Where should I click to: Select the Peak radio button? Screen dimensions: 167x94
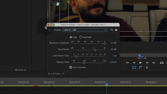coord(71,37)
